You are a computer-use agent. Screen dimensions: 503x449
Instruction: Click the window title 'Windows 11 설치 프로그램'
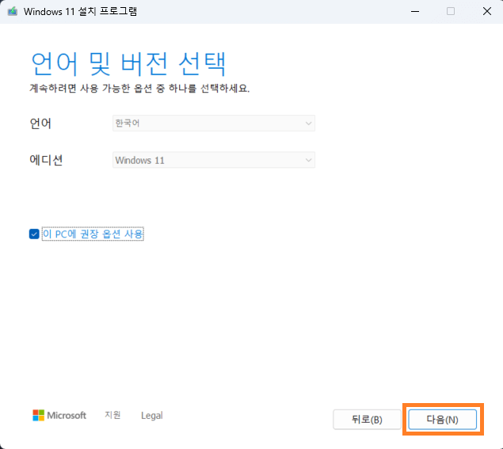click(80, 12)
